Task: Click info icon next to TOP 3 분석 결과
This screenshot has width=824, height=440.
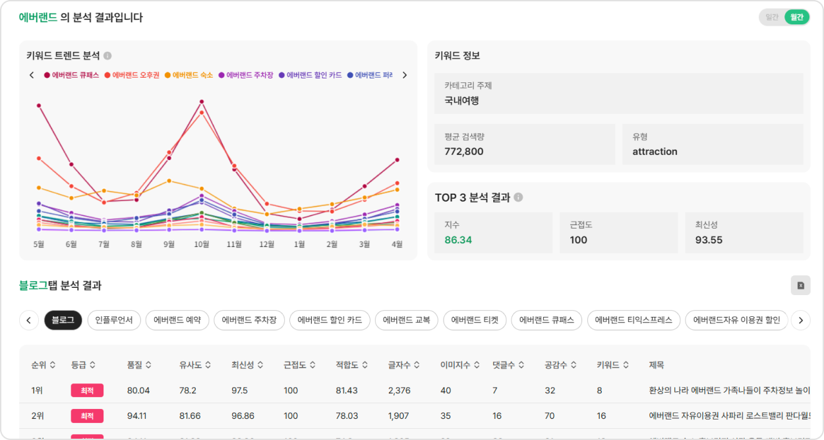Action: coord(518,198)
